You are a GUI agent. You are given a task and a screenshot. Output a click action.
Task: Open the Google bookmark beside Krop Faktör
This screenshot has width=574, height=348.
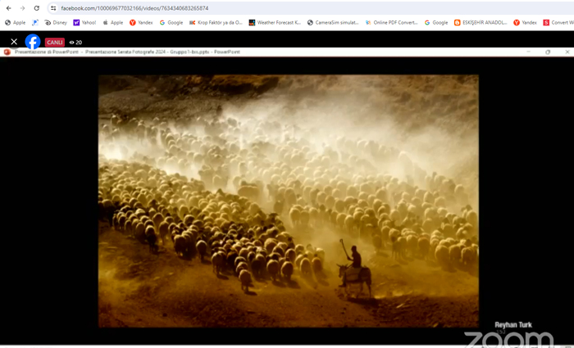pyautogui.click(x=171, y=23)
